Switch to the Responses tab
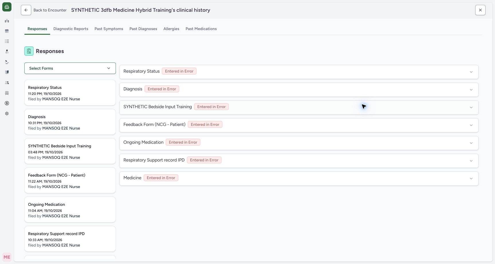 coord(37,29)
